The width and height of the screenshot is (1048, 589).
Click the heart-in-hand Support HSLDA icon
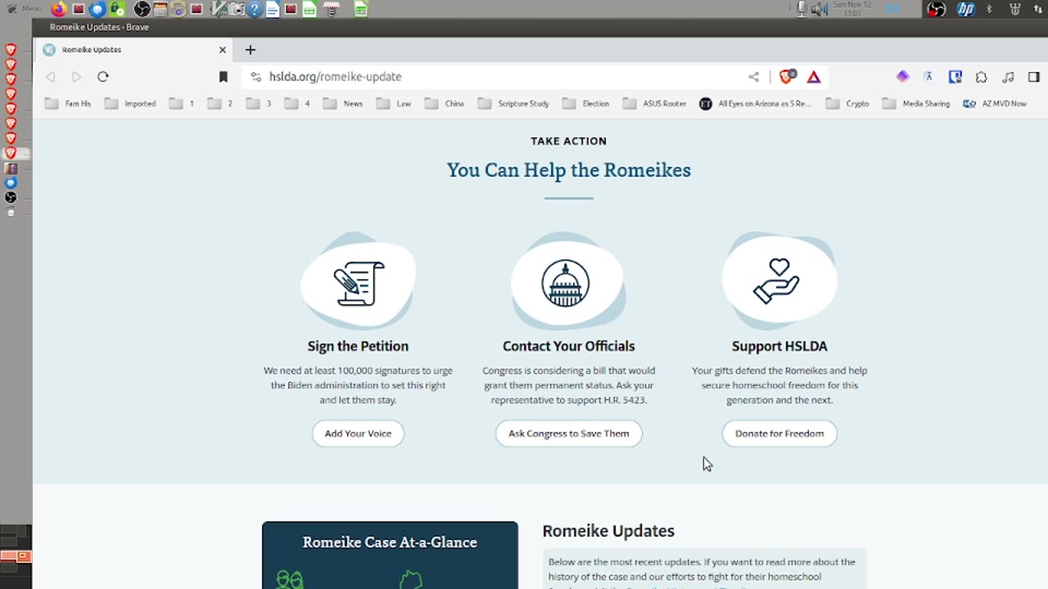[x=777, y=281]
